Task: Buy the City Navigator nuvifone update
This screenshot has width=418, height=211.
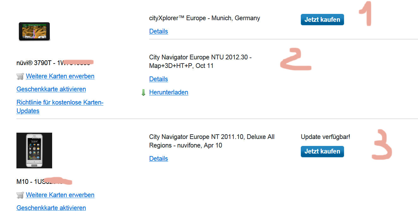Action: click(x=322, y=151)
